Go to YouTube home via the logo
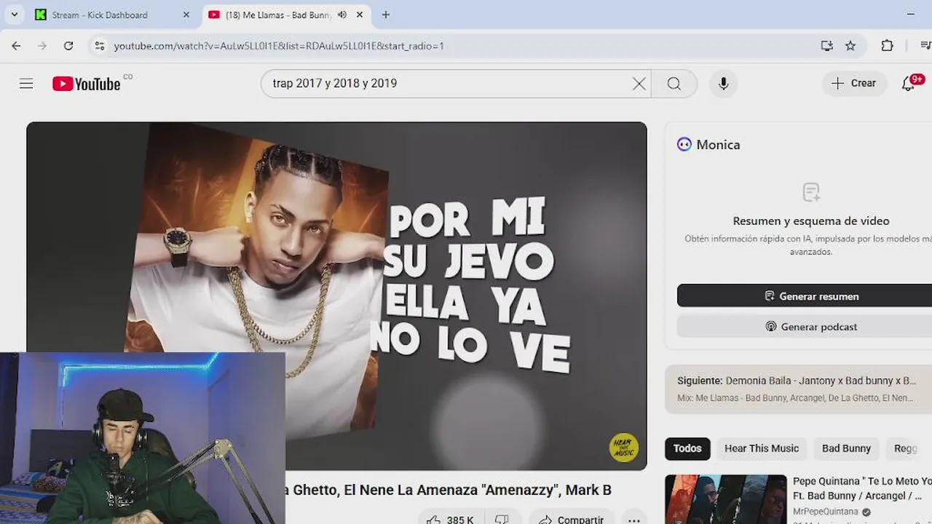Image resolution: width=932 pixels, height=524 pixels. coord(87,84)
